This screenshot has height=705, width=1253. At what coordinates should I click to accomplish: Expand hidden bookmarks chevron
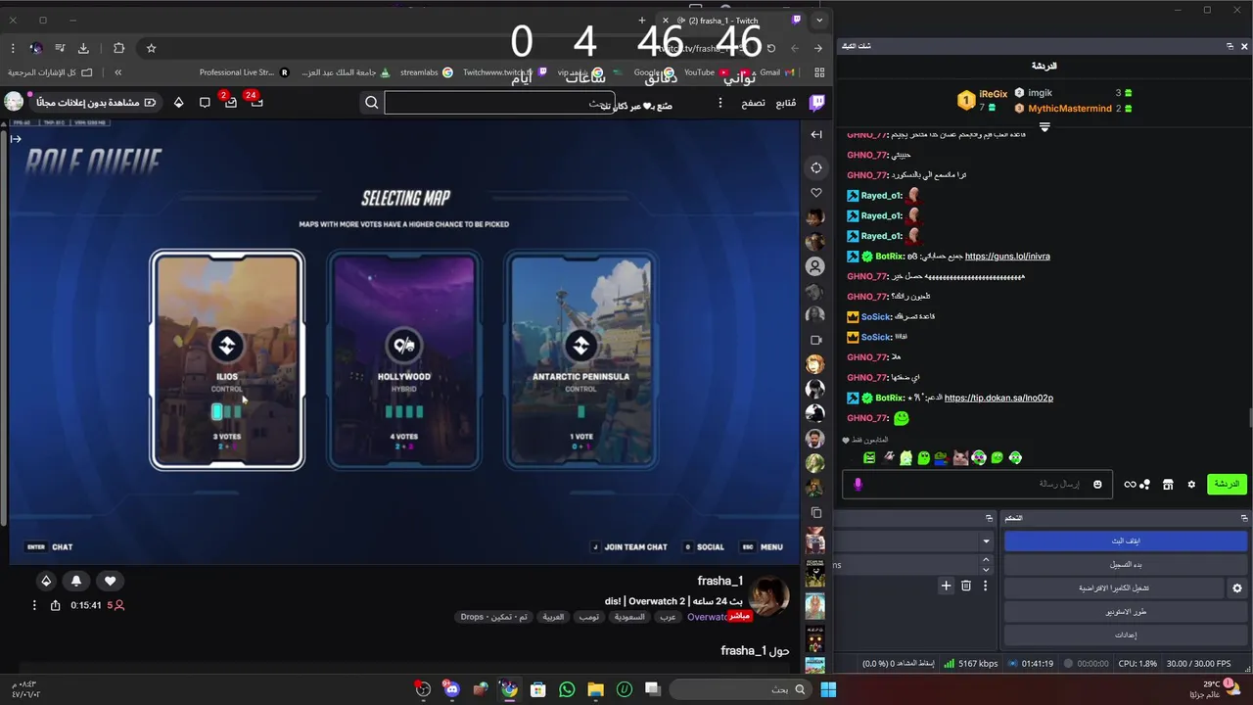click(x=117, y=72)
